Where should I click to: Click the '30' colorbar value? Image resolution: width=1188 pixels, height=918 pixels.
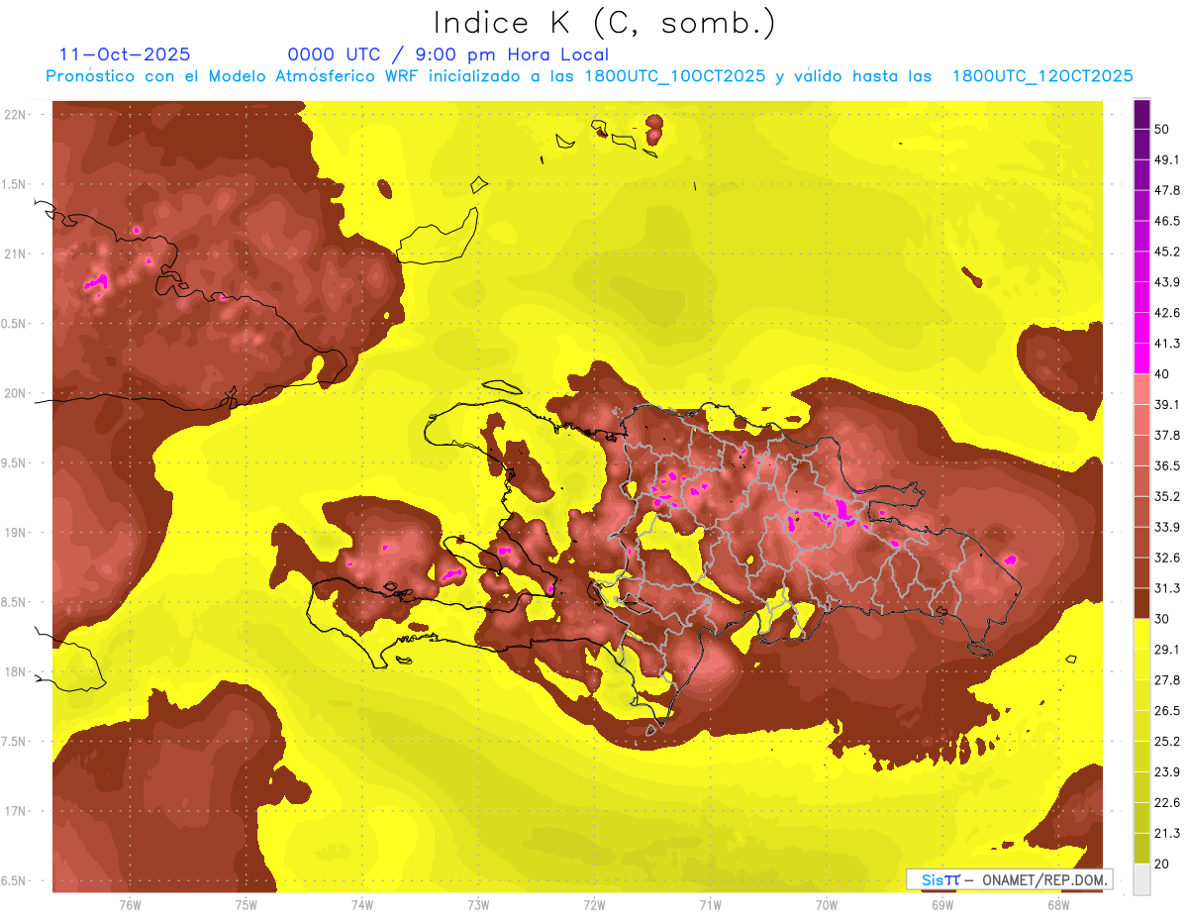(1163, 619)
